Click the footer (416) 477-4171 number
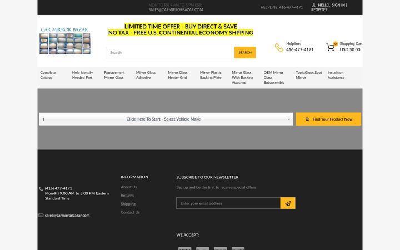This screenshot has width=400, height=250. click(58, 188)
